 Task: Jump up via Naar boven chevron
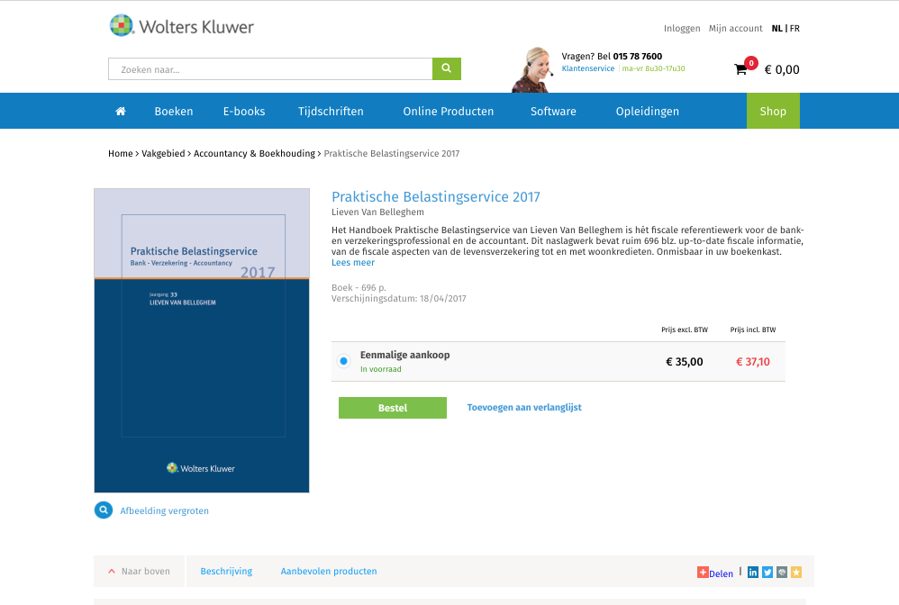pyautogui.click(x=112, y=572)
